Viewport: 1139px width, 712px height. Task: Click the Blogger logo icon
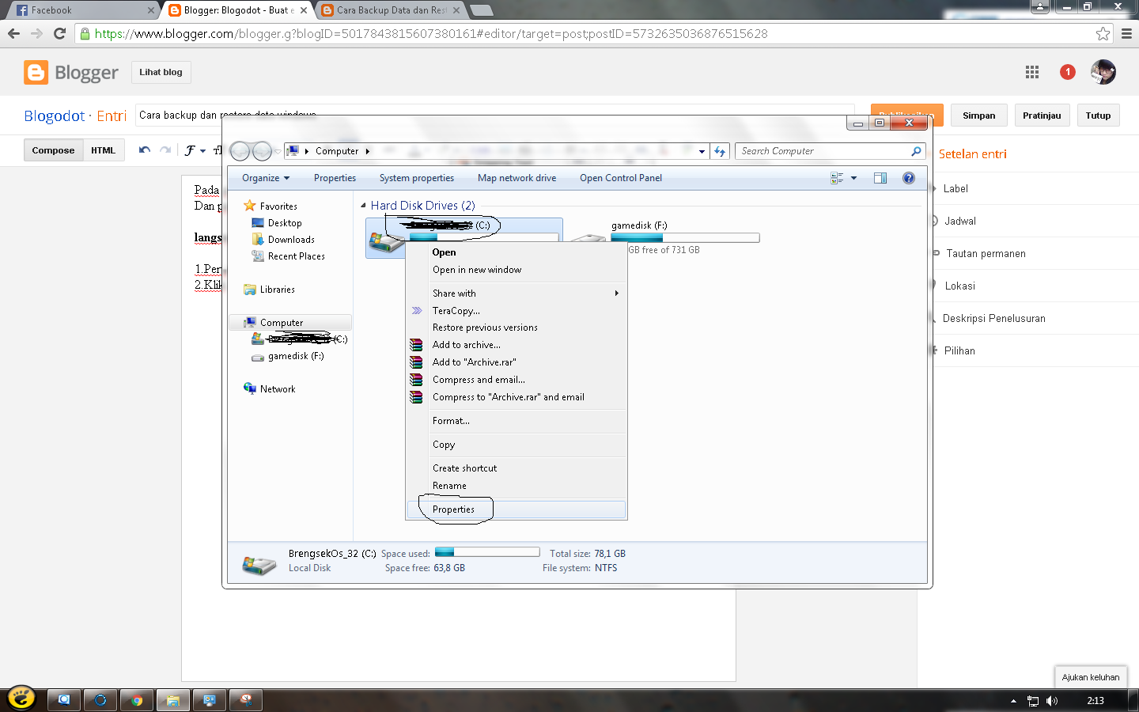36,72
